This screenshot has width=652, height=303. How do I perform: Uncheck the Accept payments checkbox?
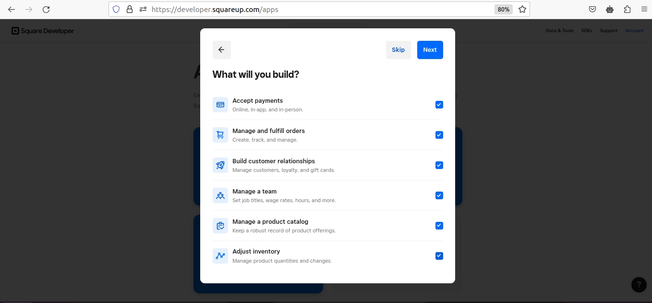[439, 105]
